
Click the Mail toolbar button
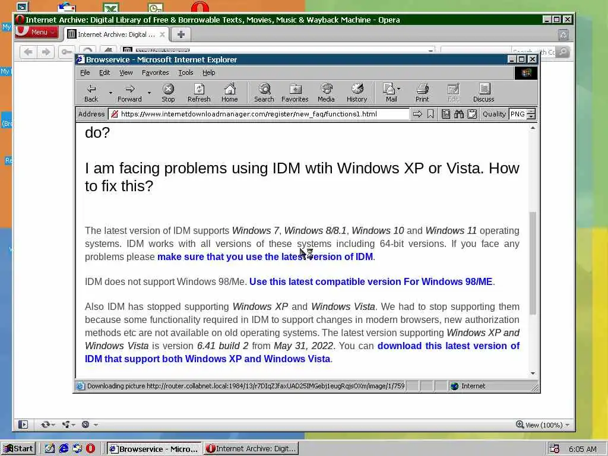[391, 93]
